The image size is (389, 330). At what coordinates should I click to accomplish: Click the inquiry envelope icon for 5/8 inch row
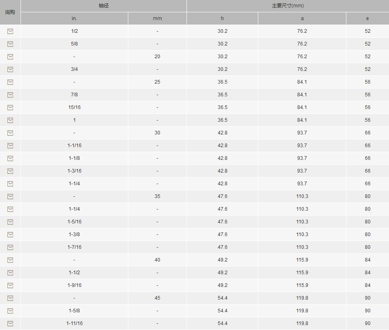pyautogui.click(x=10, y=44)
